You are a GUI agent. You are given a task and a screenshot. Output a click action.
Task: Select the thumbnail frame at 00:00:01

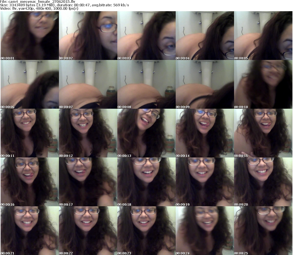pos(30,36)
